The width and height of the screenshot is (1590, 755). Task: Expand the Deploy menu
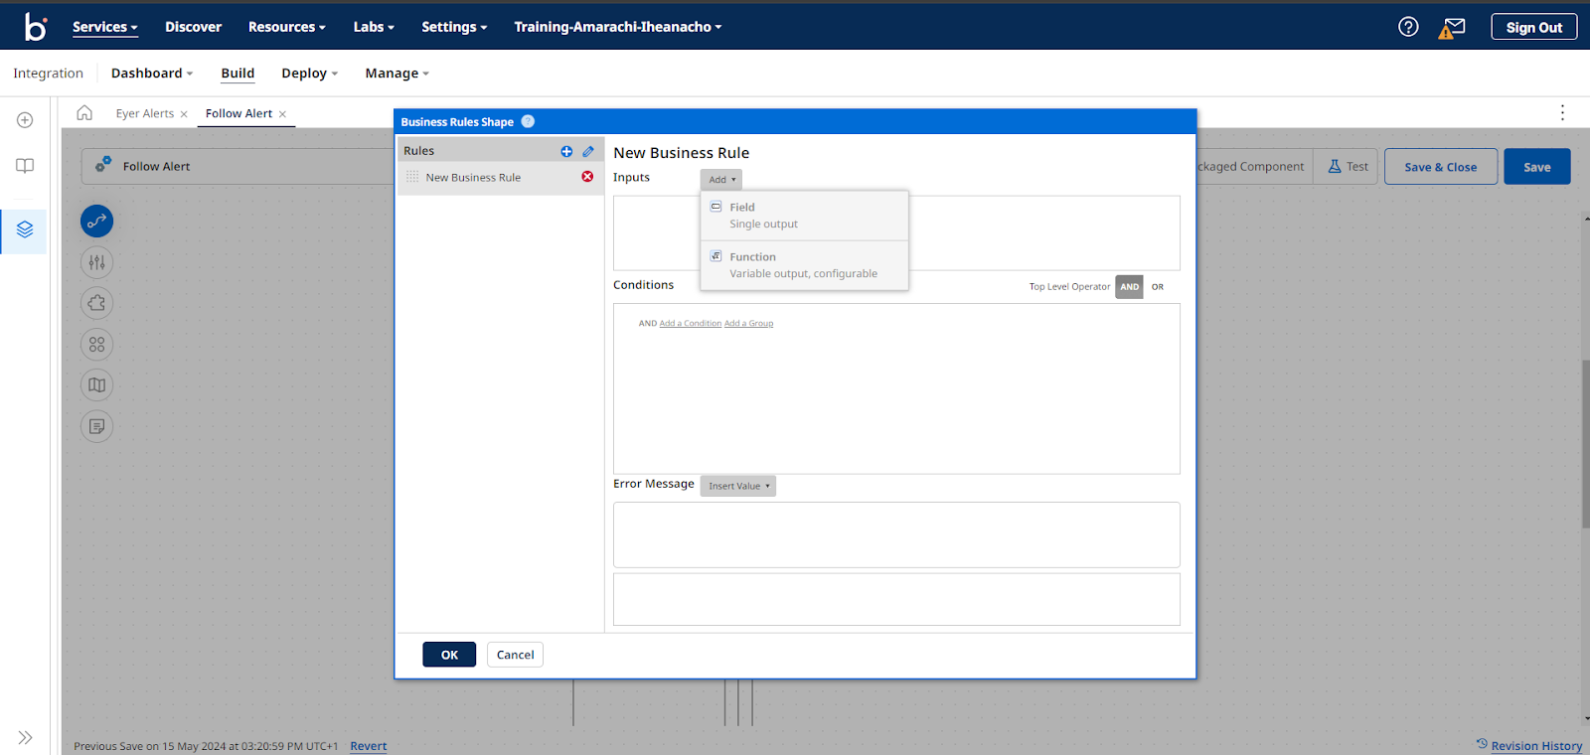point(310,74)
